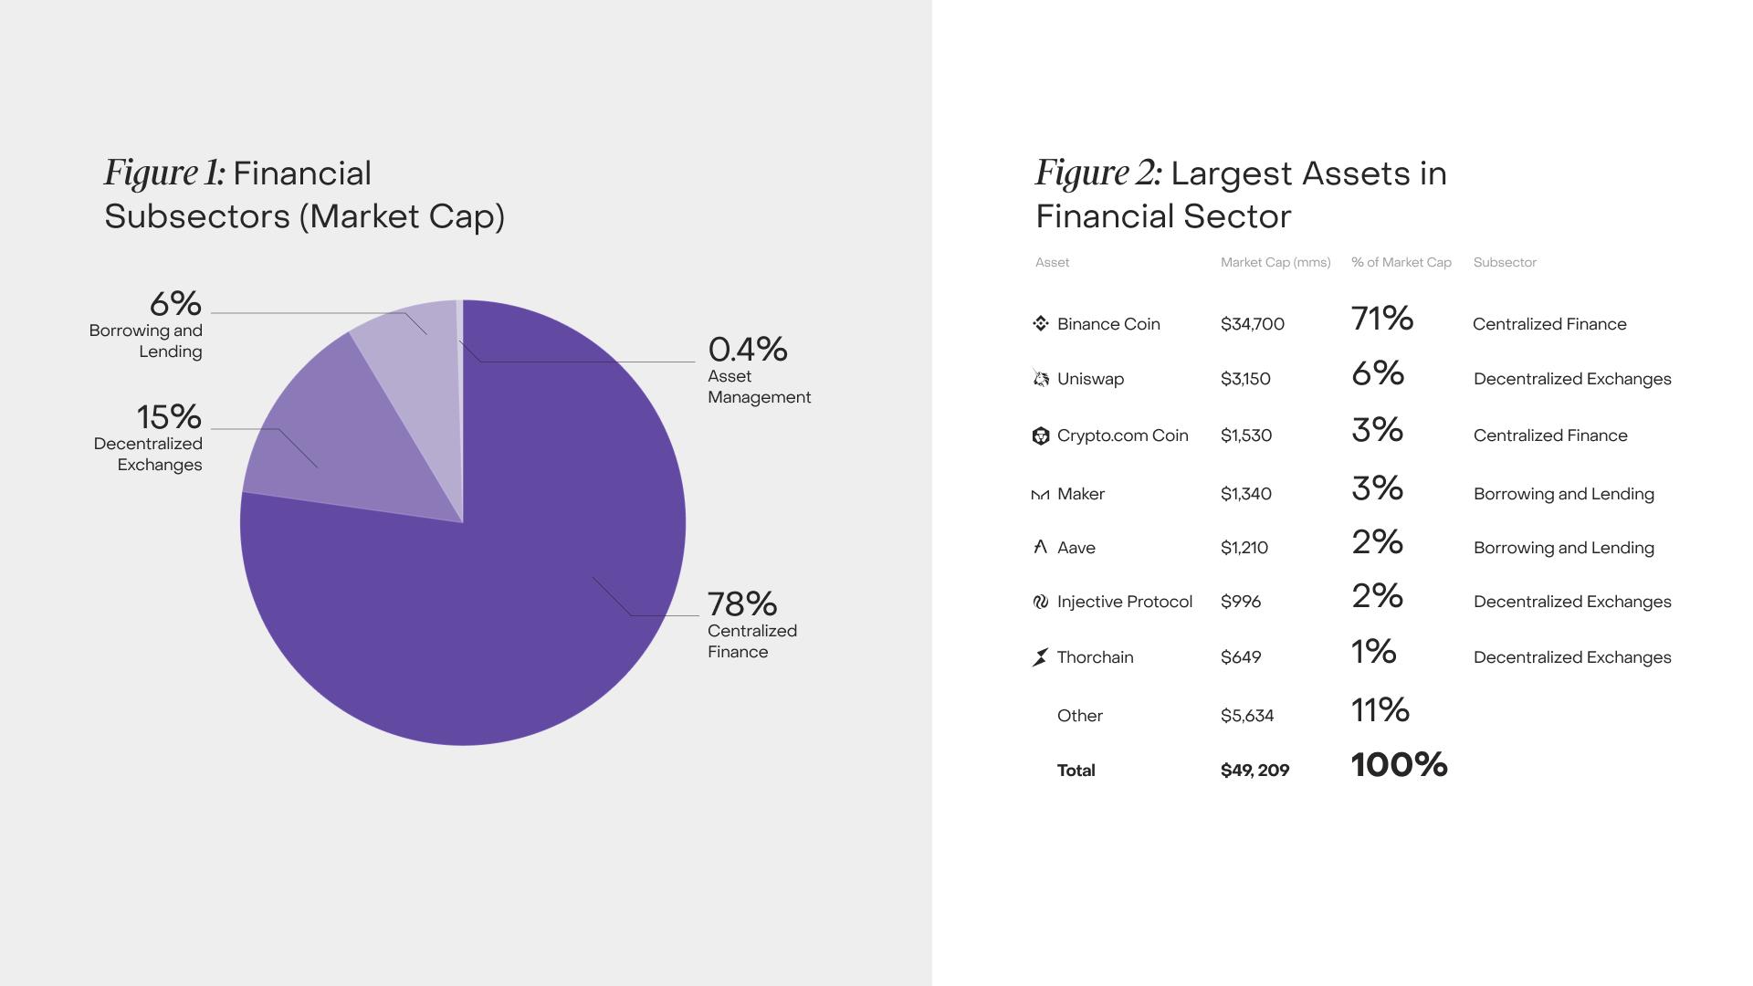Click the % of Market Cap header

coord(1401,262)
